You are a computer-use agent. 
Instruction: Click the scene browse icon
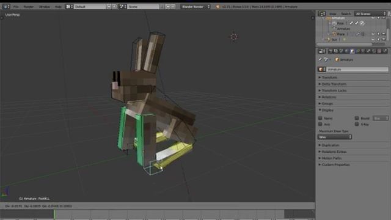pyautogui.click(x=122, y=7)
